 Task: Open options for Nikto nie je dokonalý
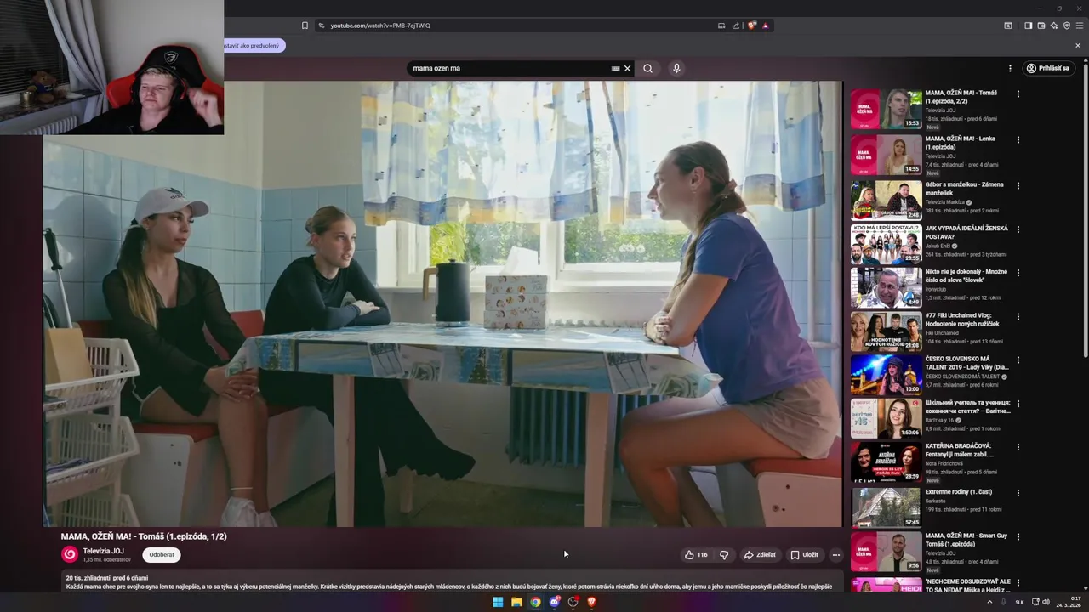pyautogui.click(x=1018, y=273)
